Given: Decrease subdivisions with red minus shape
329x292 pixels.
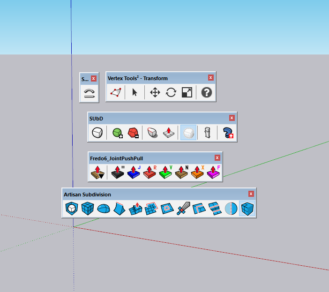Looking at the screenshot, I should [134, 133].
